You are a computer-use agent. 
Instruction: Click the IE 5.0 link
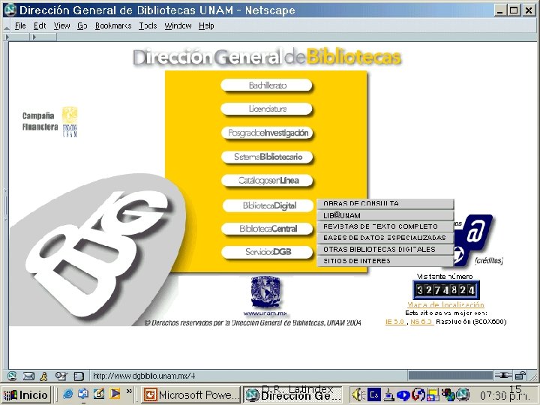coord(395,322)
